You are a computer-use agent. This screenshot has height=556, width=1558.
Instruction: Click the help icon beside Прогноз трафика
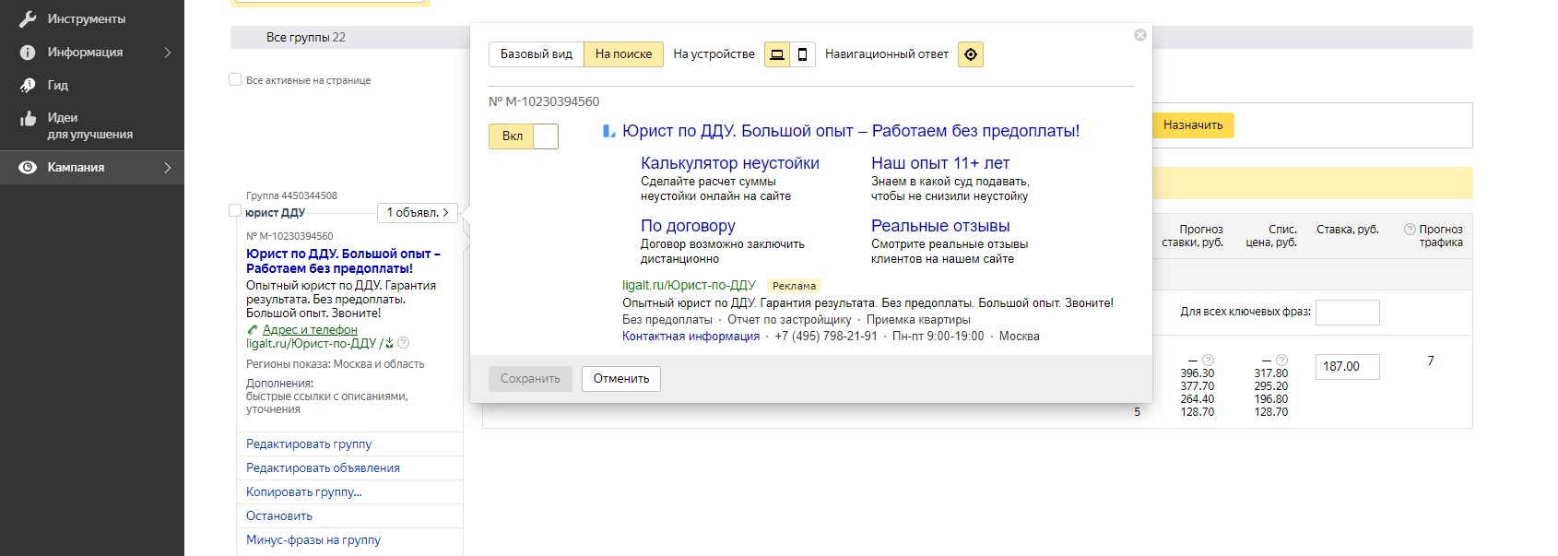pyautogui.click(x=1410, y=230)
